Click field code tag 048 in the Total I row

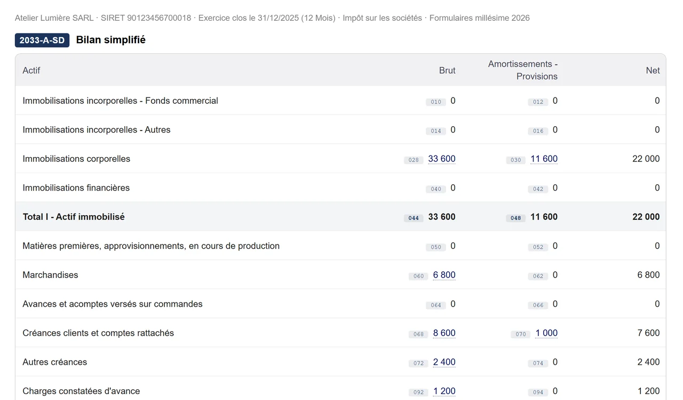[516, 218]
